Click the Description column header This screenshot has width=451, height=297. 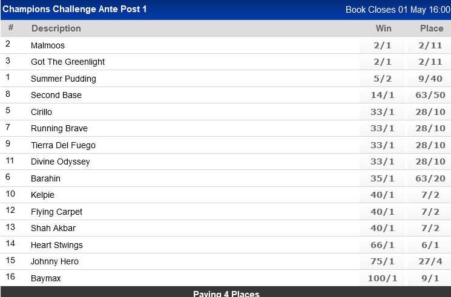tap(56, 28)
